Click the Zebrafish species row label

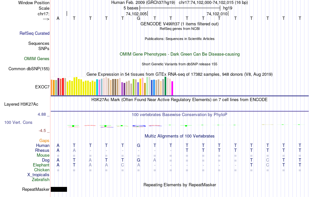41,180
